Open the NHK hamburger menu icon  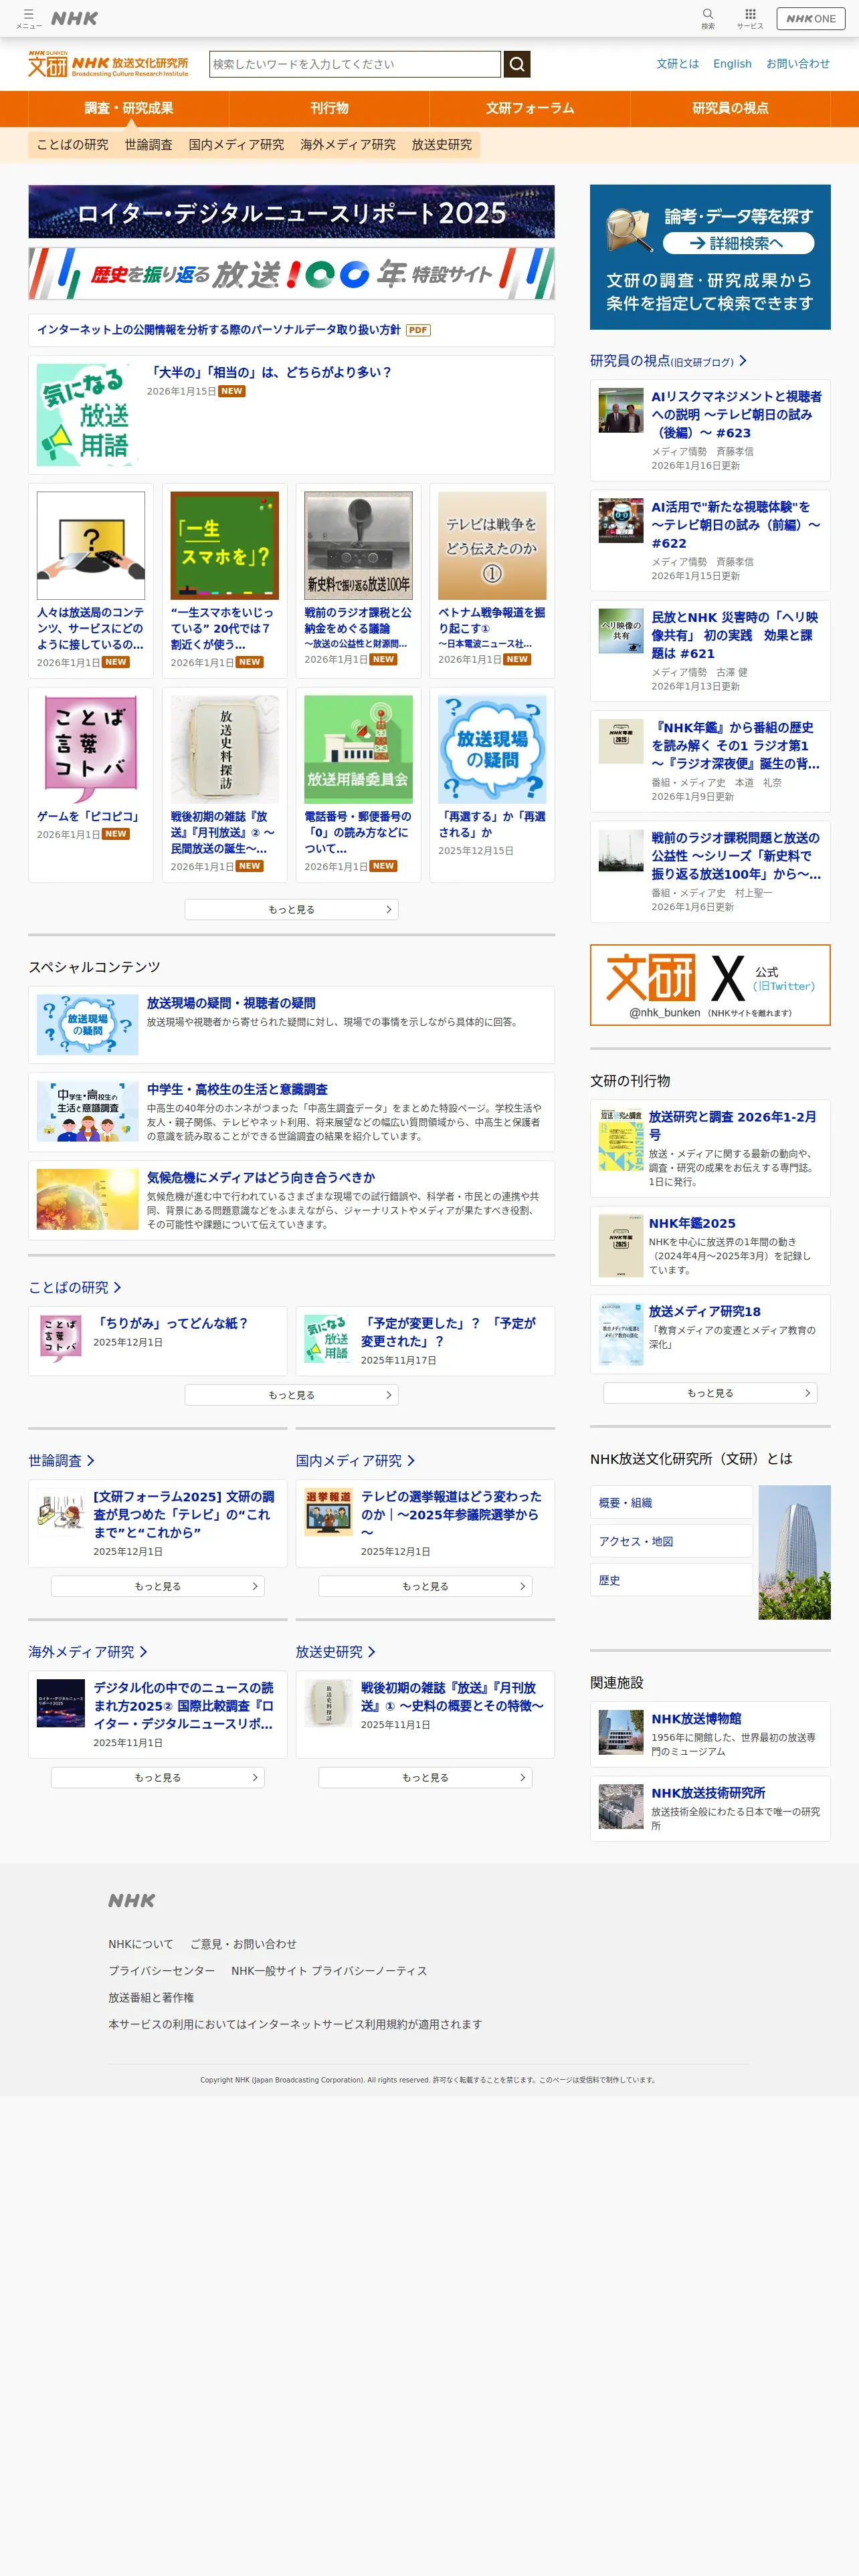tap(28, 18)
